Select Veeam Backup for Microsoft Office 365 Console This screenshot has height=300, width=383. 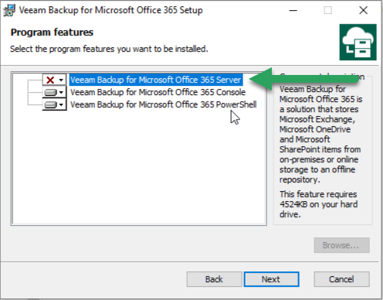point(158,92)
